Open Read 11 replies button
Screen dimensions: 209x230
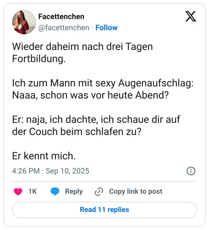(x=104, y=210)
